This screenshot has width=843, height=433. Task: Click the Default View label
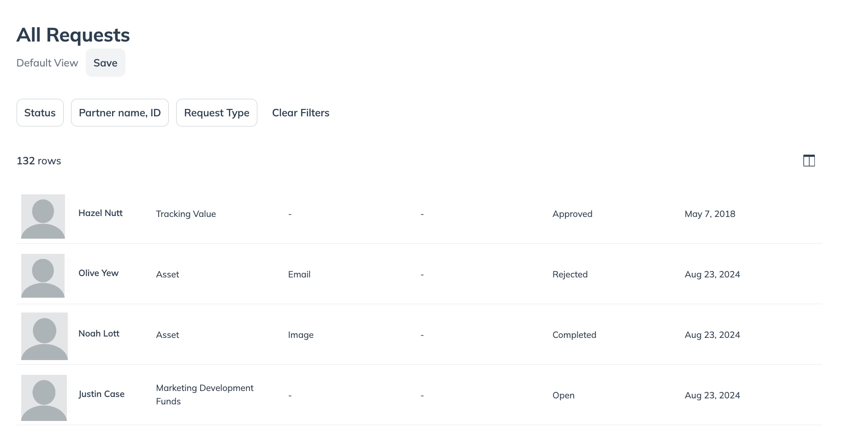pos(47,63)
